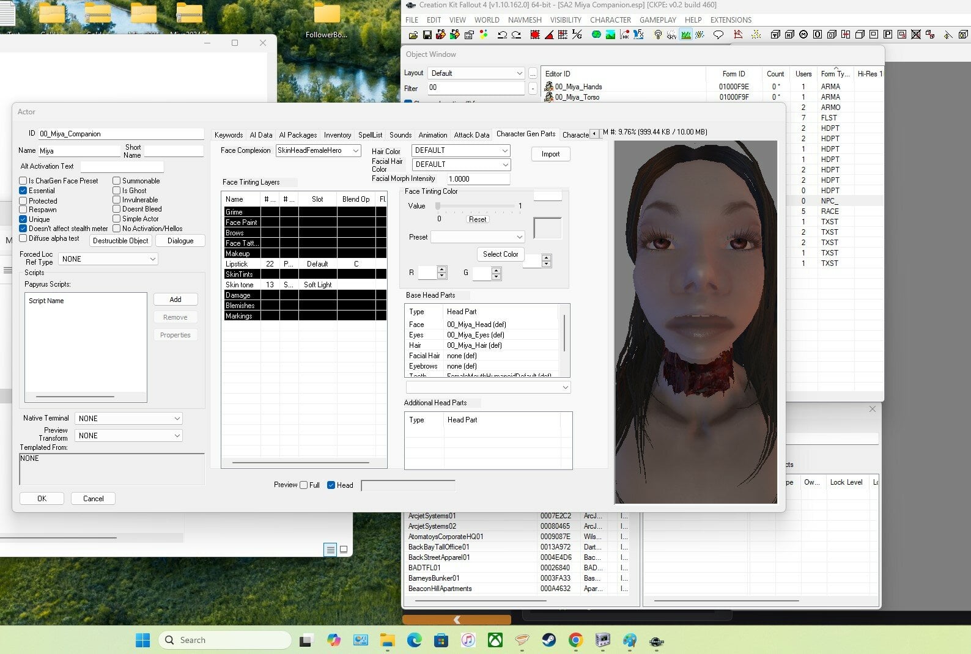Open the Native Terminal dropdown
Screen dimensions: 971x654
coord(128,419)
